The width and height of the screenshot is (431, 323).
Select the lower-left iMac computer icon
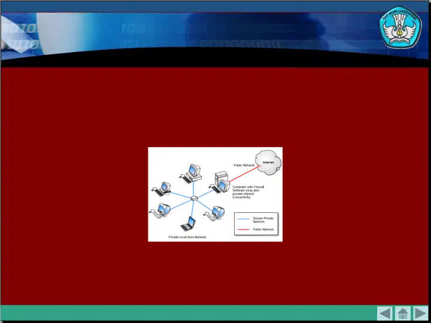[x=160, y=211]
